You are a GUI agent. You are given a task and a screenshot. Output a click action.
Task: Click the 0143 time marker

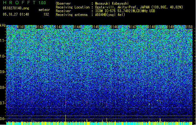click(x=58, y=27)
